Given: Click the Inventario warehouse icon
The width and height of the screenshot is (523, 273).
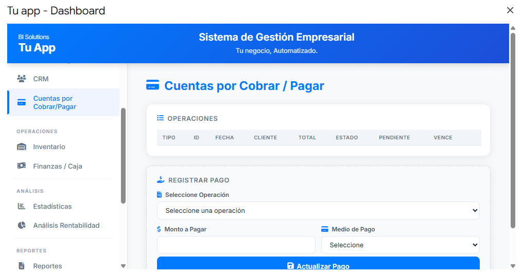Looking at the screenshot, I should tap(22, 147).
